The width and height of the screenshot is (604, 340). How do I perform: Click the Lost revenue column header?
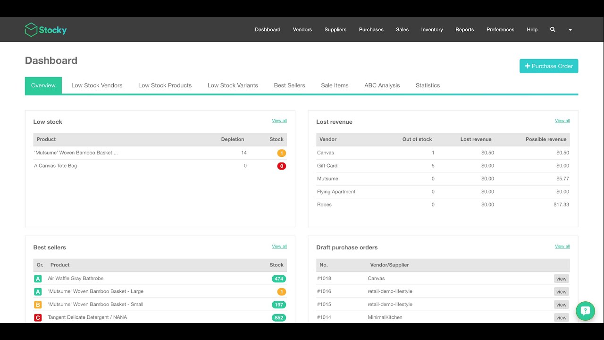476,139
